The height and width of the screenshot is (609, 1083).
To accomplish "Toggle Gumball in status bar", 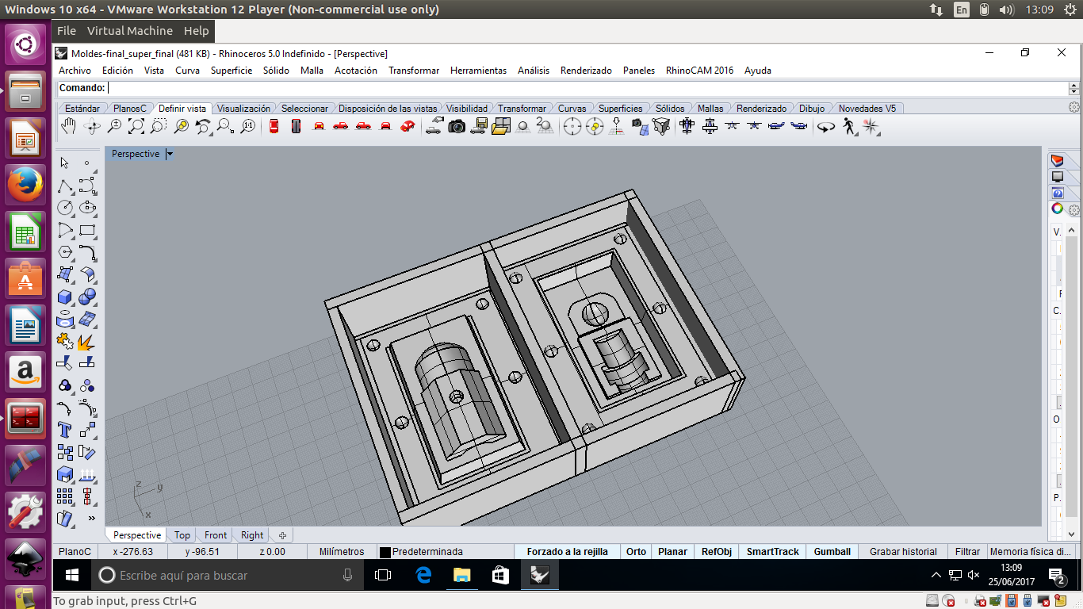I will pos(832,552).
